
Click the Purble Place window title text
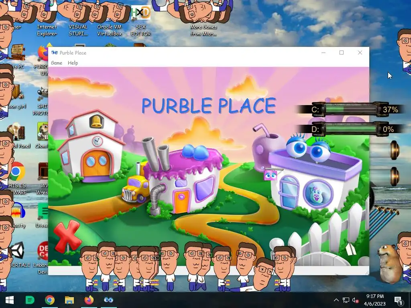point(73,53)
